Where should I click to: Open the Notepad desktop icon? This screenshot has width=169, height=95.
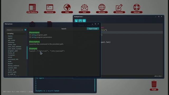119,9
